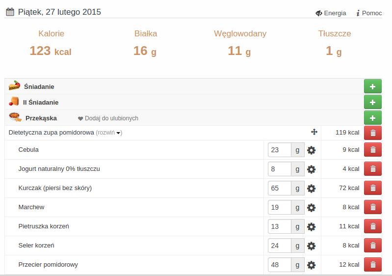Screen dimensions: 392x276
Task: Expand the II Śniadanie meal section
Action: [x=41, y=102]
